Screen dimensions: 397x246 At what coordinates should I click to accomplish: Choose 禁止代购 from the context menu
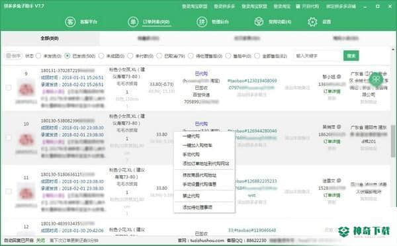click(191, 196)
